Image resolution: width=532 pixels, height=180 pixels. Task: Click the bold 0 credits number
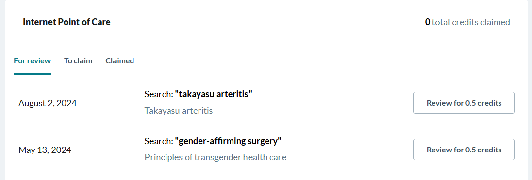coord(428,22)
